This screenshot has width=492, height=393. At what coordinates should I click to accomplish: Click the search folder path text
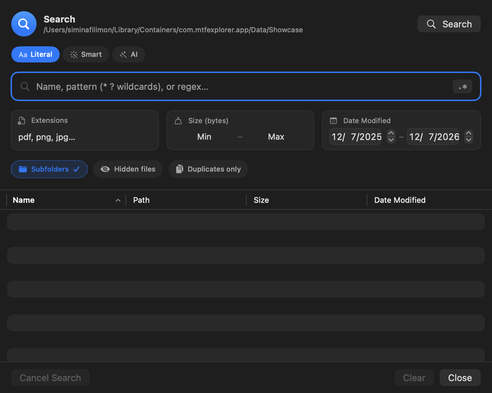173,30
